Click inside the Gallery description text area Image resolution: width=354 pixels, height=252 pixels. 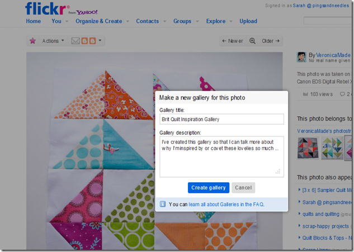[221, 157]
